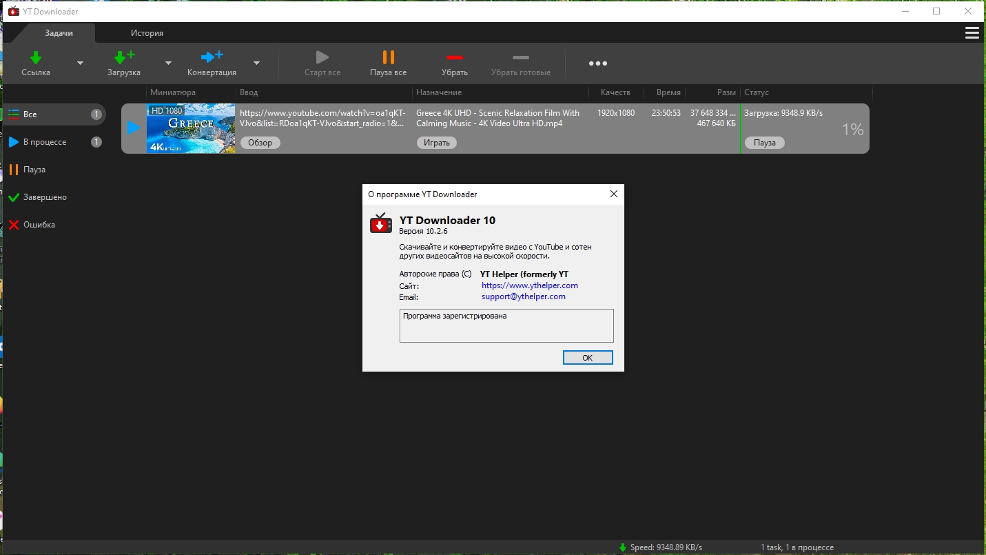This screenshot has height=555, width=986.
Task: Click the Версия 10.2.6 text
Action: point(423,231)
